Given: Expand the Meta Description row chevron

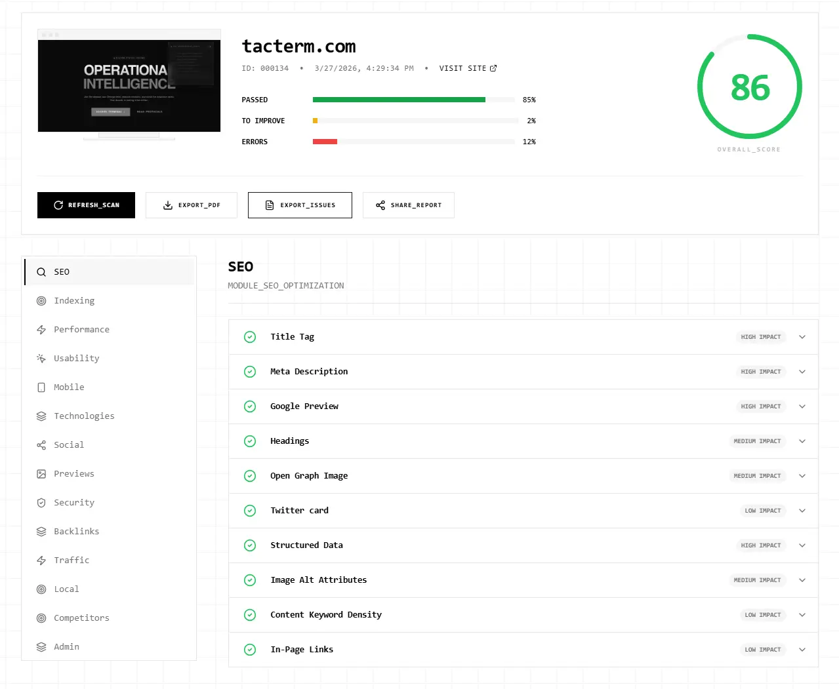Looking at the screenshot, I should click(x=802, y=372).
